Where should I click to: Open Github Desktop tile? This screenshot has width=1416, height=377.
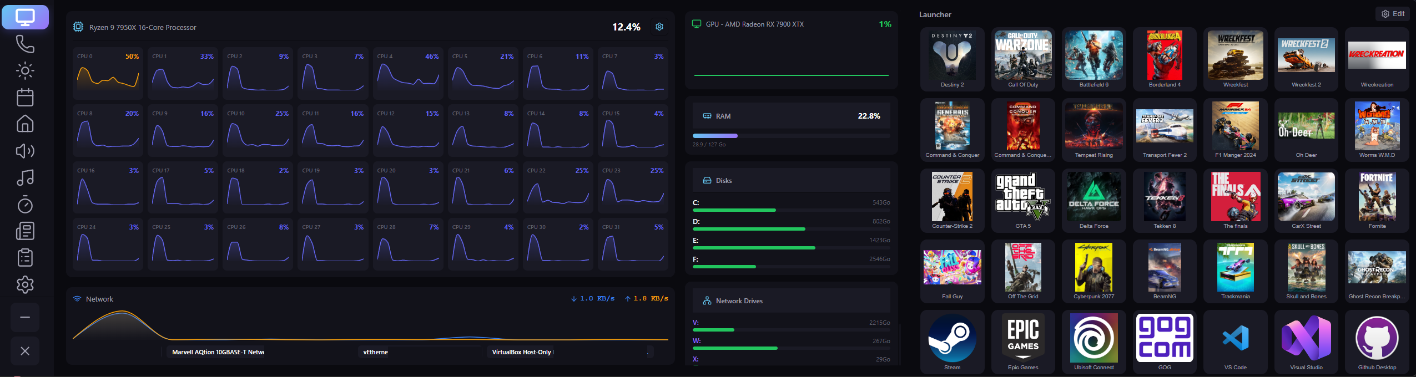[1377, 342]
